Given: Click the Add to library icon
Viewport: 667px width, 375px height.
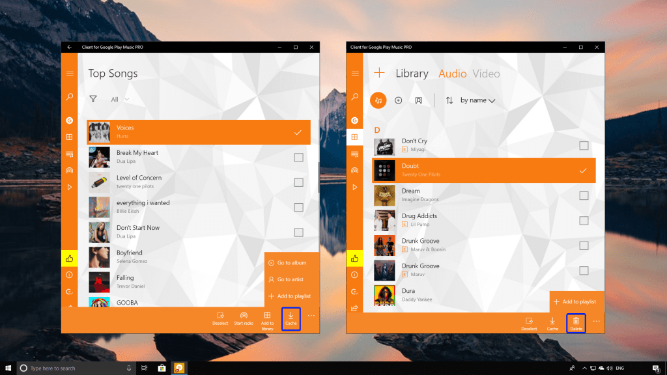Looking at the screenshot, I should [x=267, y=316].
